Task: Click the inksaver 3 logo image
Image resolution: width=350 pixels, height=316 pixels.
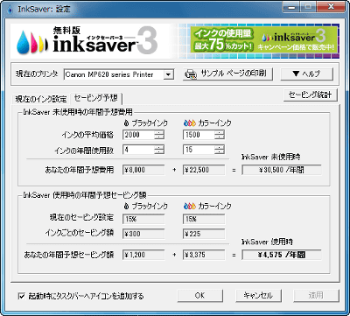Action: [87, 41]
